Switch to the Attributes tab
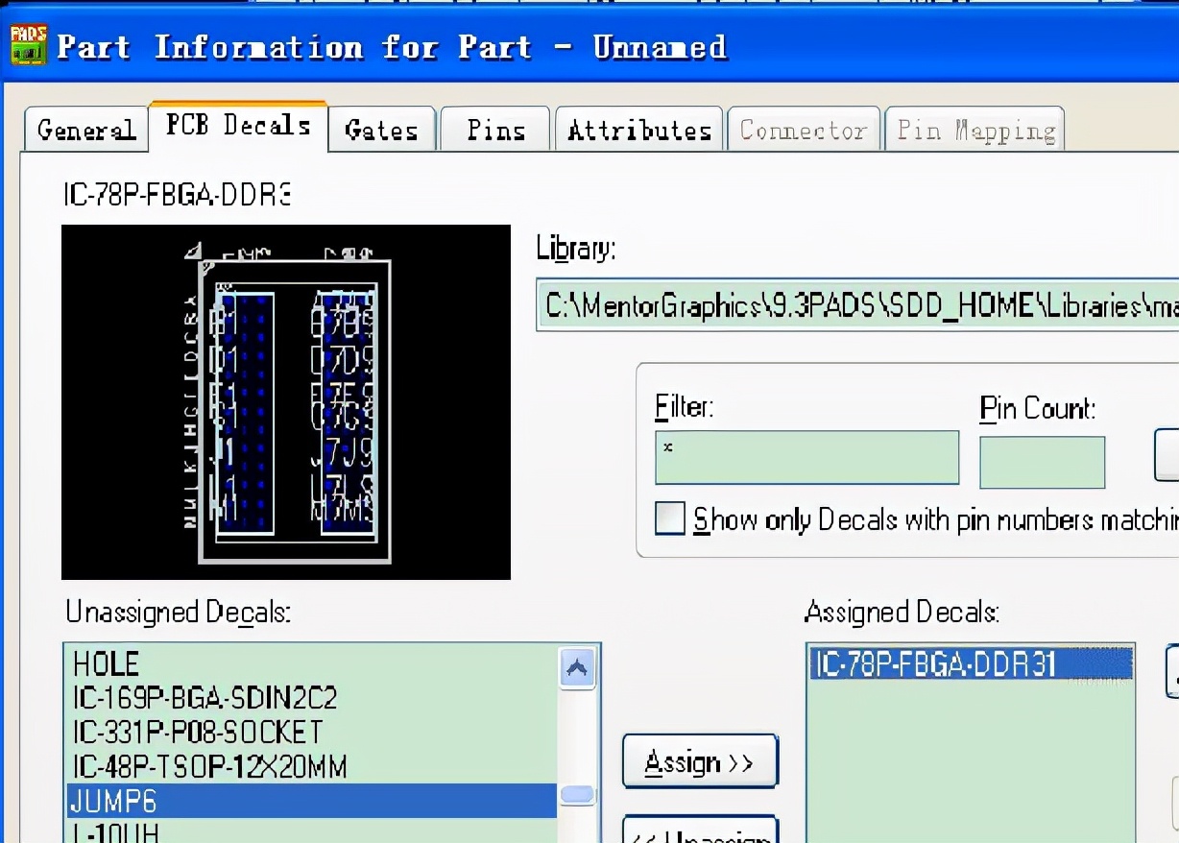This screenshot has width=1179, height=843. [x=639, y=130]
